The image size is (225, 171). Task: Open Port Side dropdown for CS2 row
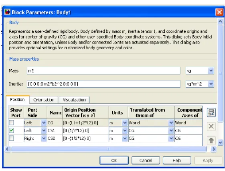(44, 138)
